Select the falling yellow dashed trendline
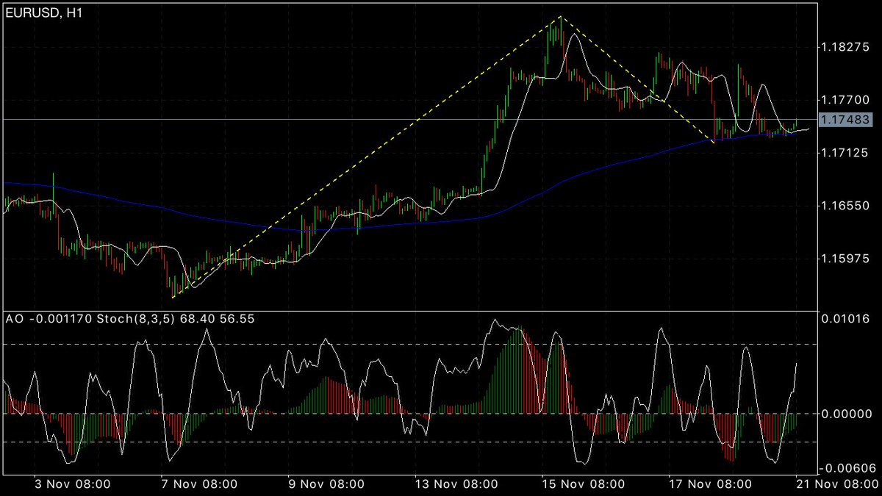 (x=638, y=78)
